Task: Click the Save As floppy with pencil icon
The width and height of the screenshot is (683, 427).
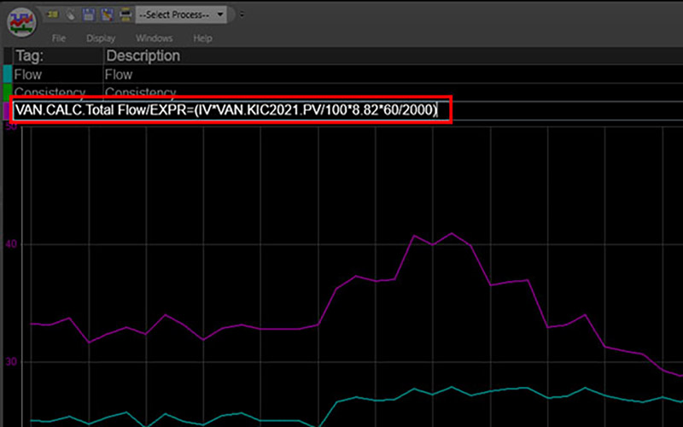Action: tap(108, 15)
